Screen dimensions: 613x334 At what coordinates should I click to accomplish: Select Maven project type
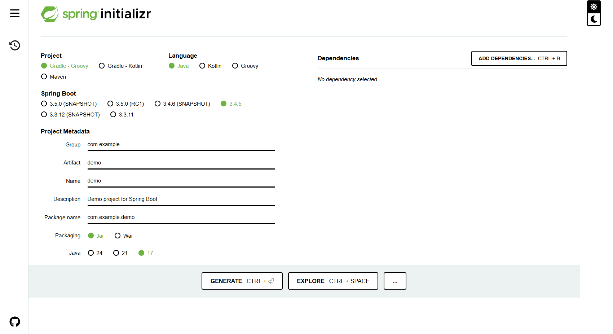point(53,77)
